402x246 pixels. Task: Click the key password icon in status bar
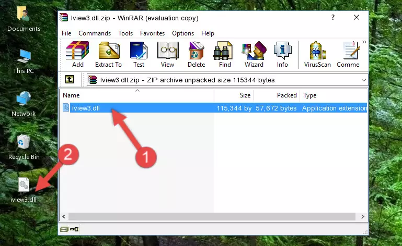click(74, 229)
